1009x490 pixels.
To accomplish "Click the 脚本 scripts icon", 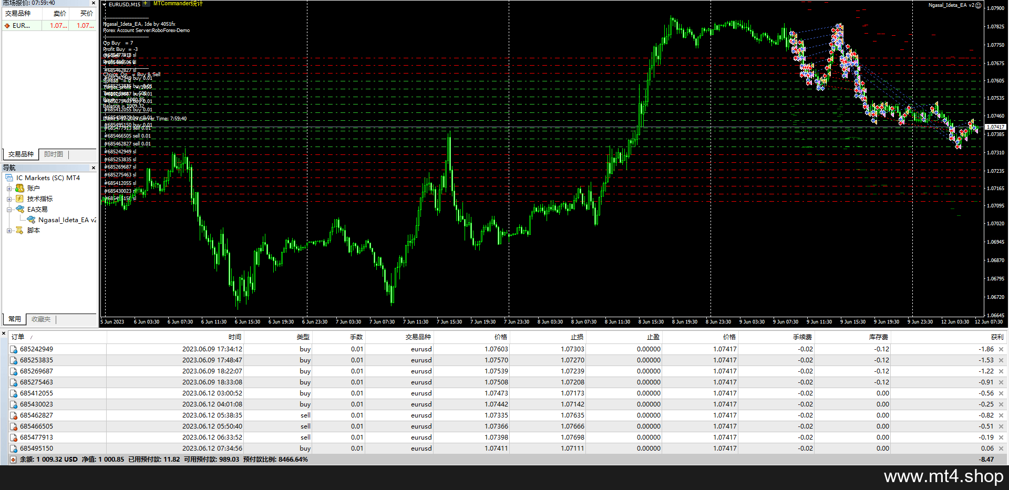I will click(x=19, y=230).
